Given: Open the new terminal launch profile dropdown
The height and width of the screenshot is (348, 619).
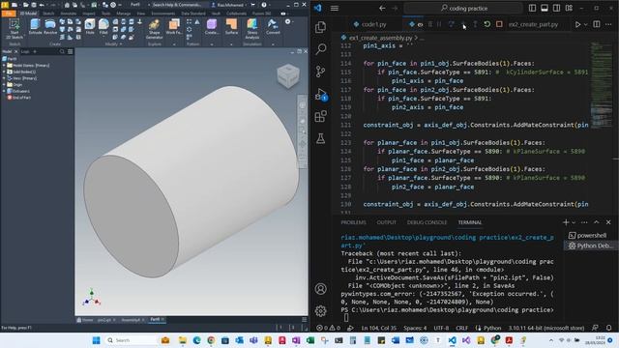Looking at the screenshot, I should coord(574,222).
